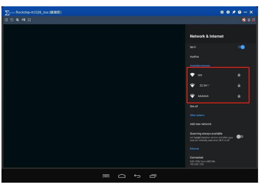The width and height of the screenshot is (264, 189).
Task: Click the colored grid icon at toolbar end
Action: 254,20
